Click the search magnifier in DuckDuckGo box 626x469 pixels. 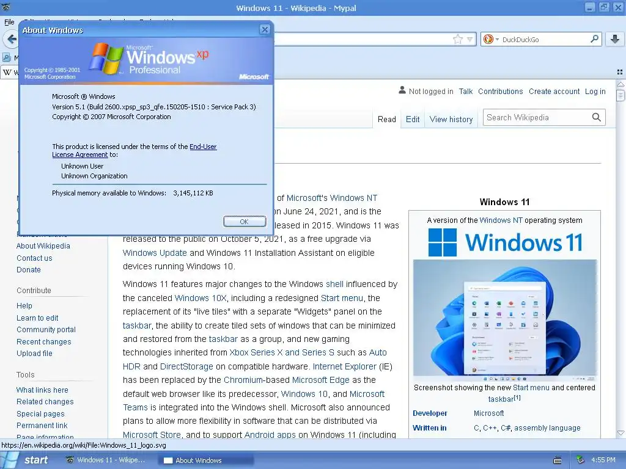coord(594,39)
